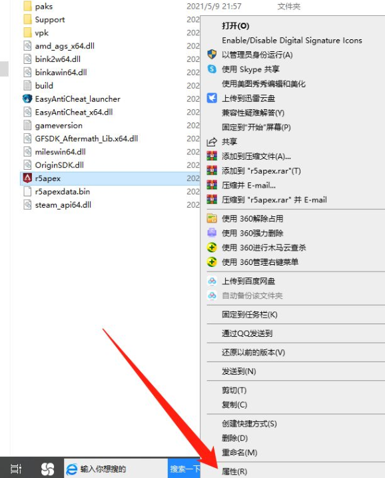Choose 兼容性疑难解答(Y) menu entry
385x478 pixels.
pos(253,113)
